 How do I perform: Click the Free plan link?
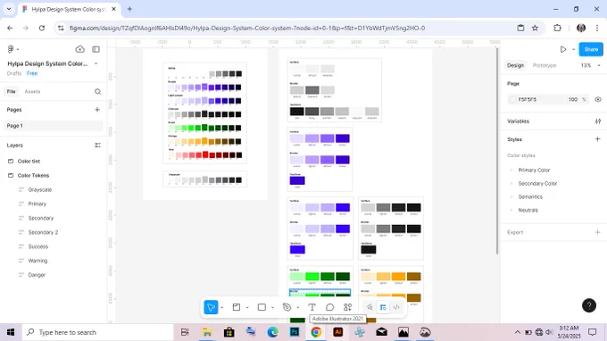(32, 73)
